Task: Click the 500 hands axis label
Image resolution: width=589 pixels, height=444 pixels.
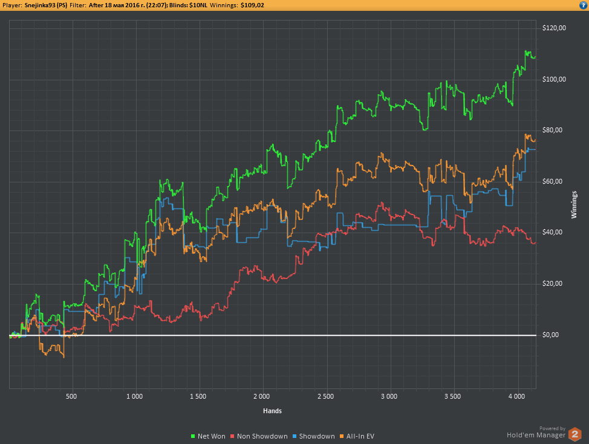Action: coord(71,396)
